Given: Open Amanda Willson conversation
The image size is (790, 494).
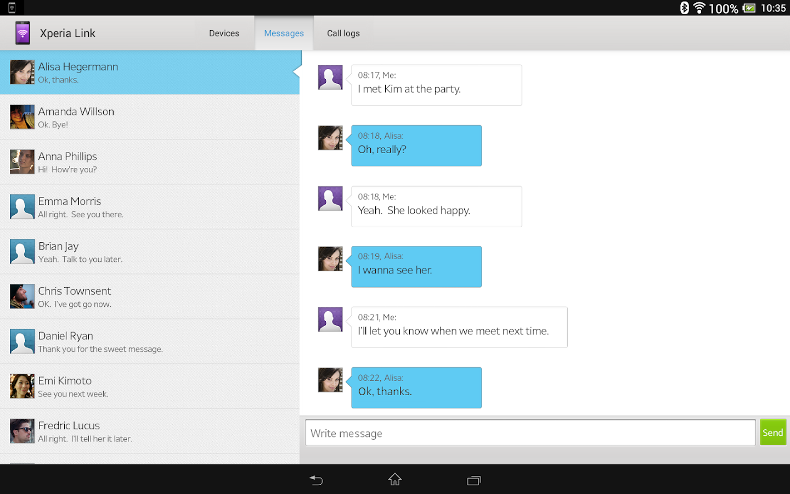Looking at the screenshot, I should click(x=150, y=117).
